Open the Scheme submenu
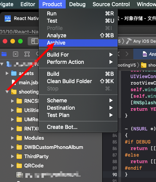This screenshot has height=182, width=156. [x=78, y=100]
